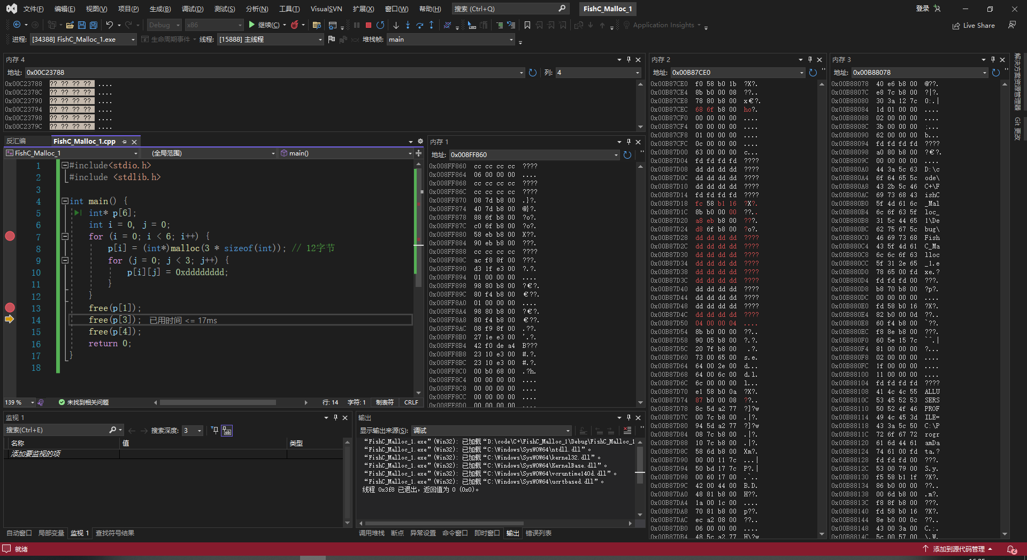The image size is (1027, 560).
Task: Open the VisualSVN menu
Action: pos(326,9)
